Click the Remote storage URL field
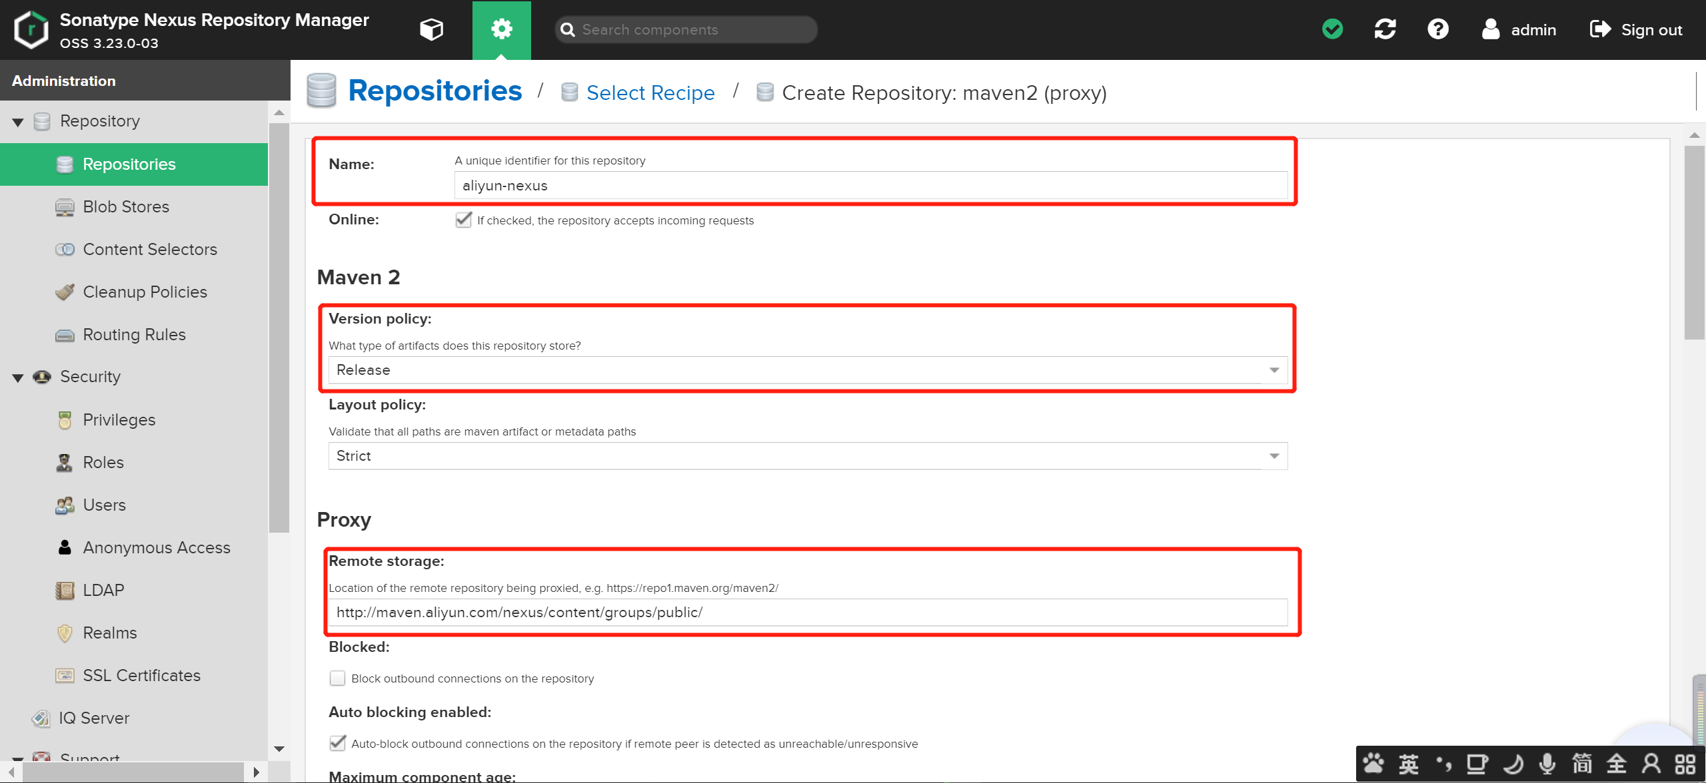This screenshot has width=1706, height=783. point(806,613)
